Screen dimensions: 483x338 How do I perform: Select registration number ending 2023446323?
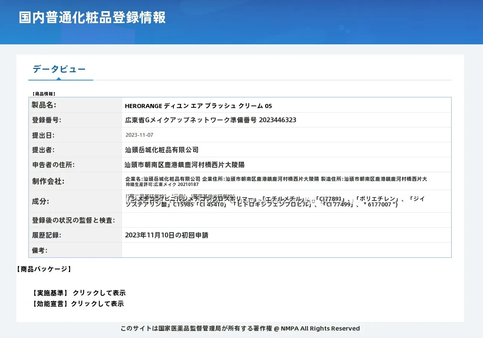pos(211,120)
